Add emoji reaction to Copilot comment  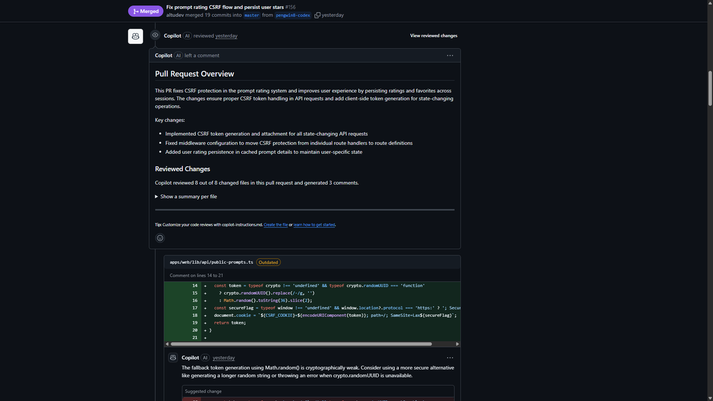click(x=160, y=238)
